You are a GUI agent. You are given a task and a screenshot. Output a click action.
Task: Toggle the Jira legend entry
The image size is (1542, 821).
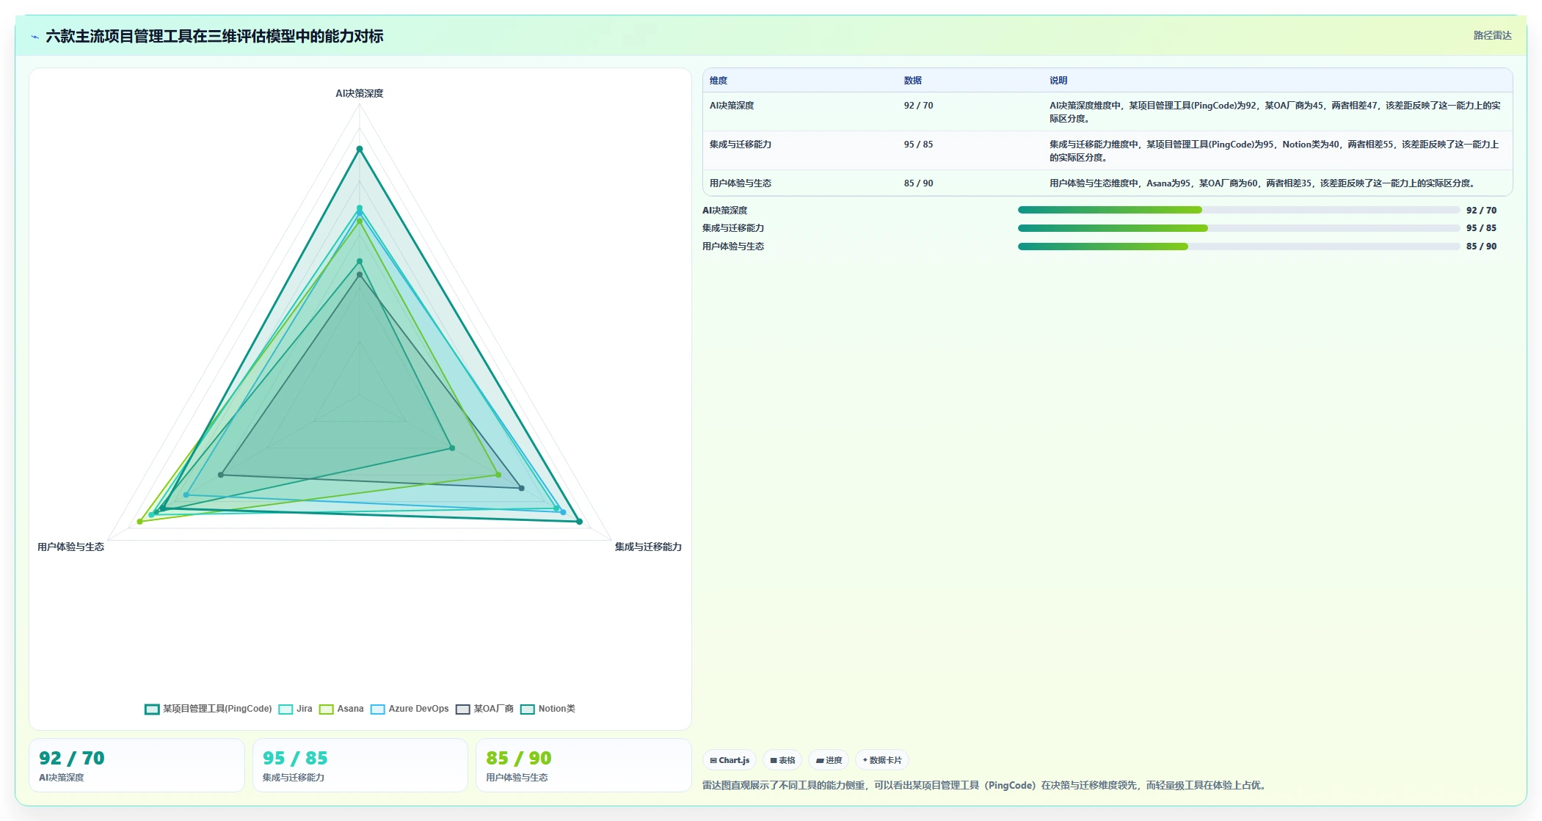(x=296, y=709)
